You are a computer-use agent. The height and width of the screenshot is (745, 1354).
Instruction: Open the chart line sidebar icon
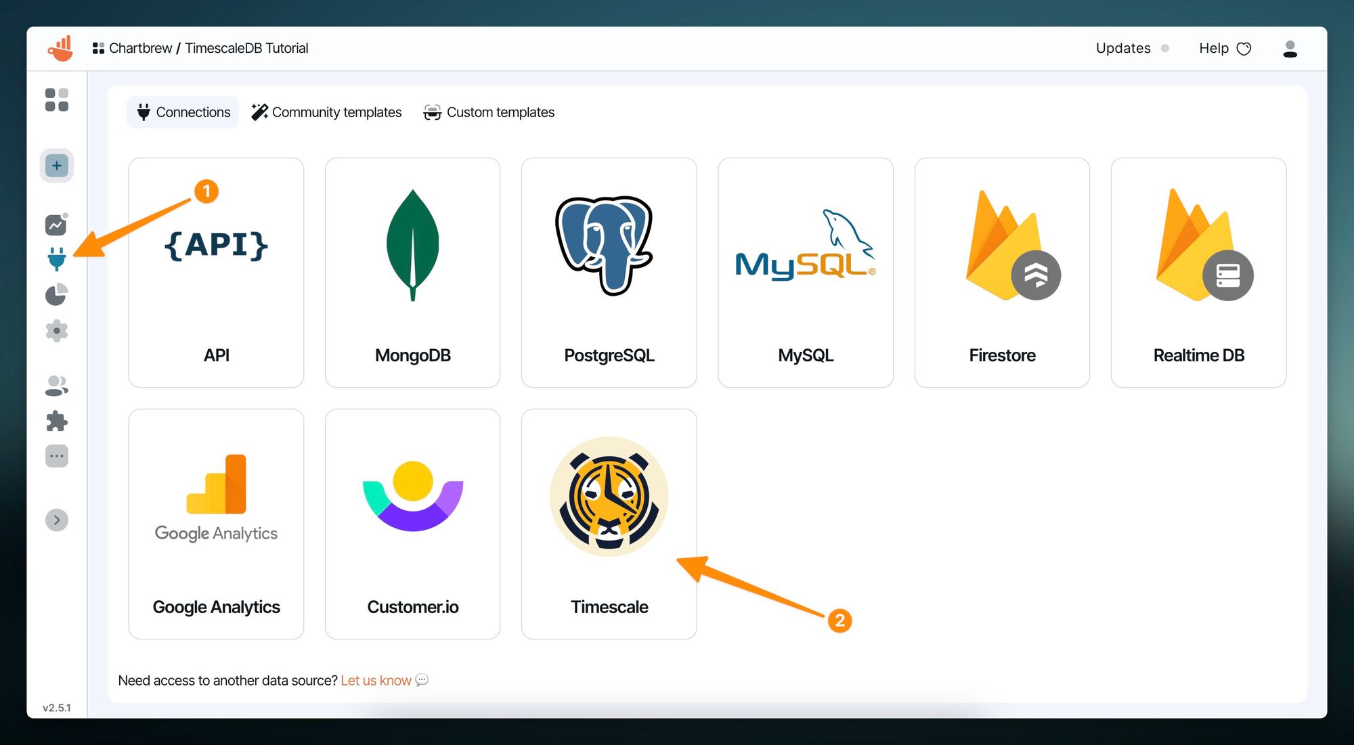[56, 225]
